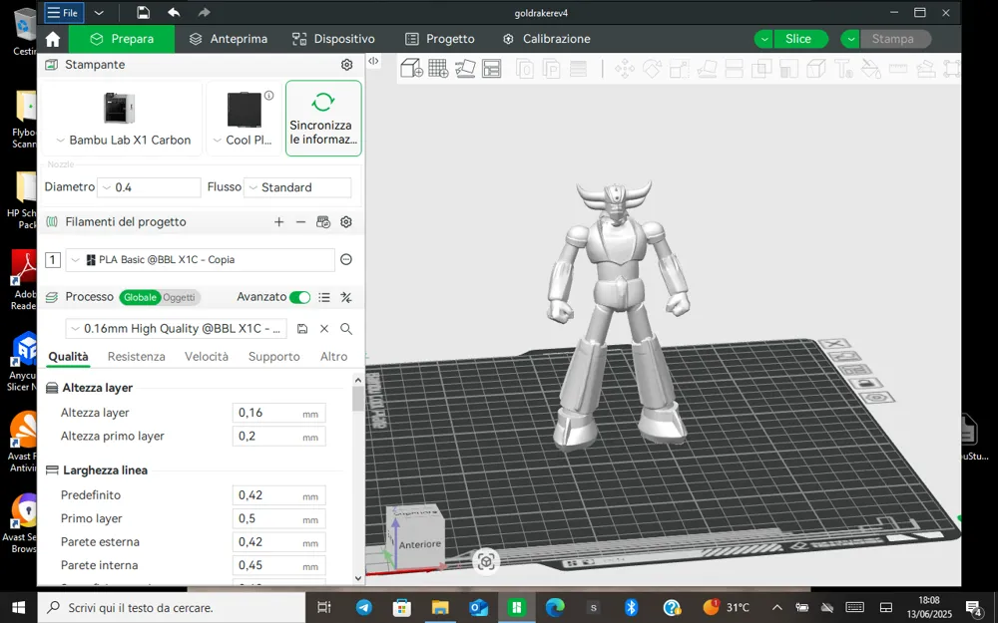Expand the arrow next to Slice
This screenshot has height=623, width=998.
click(x=763, y=39)
